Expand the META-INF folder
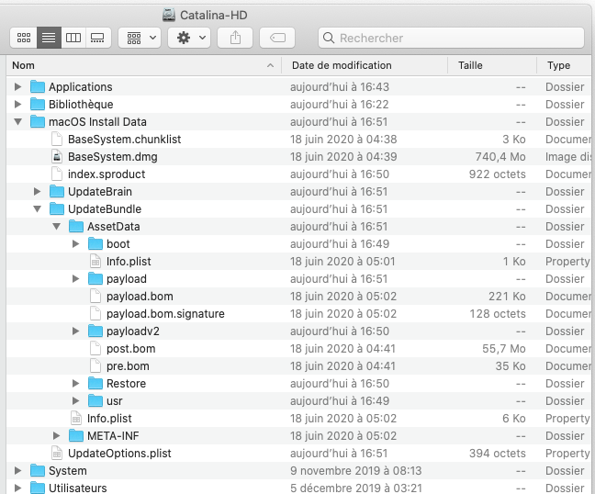The image size is (595, 494). pyautogui.click(x=56, y=436)
